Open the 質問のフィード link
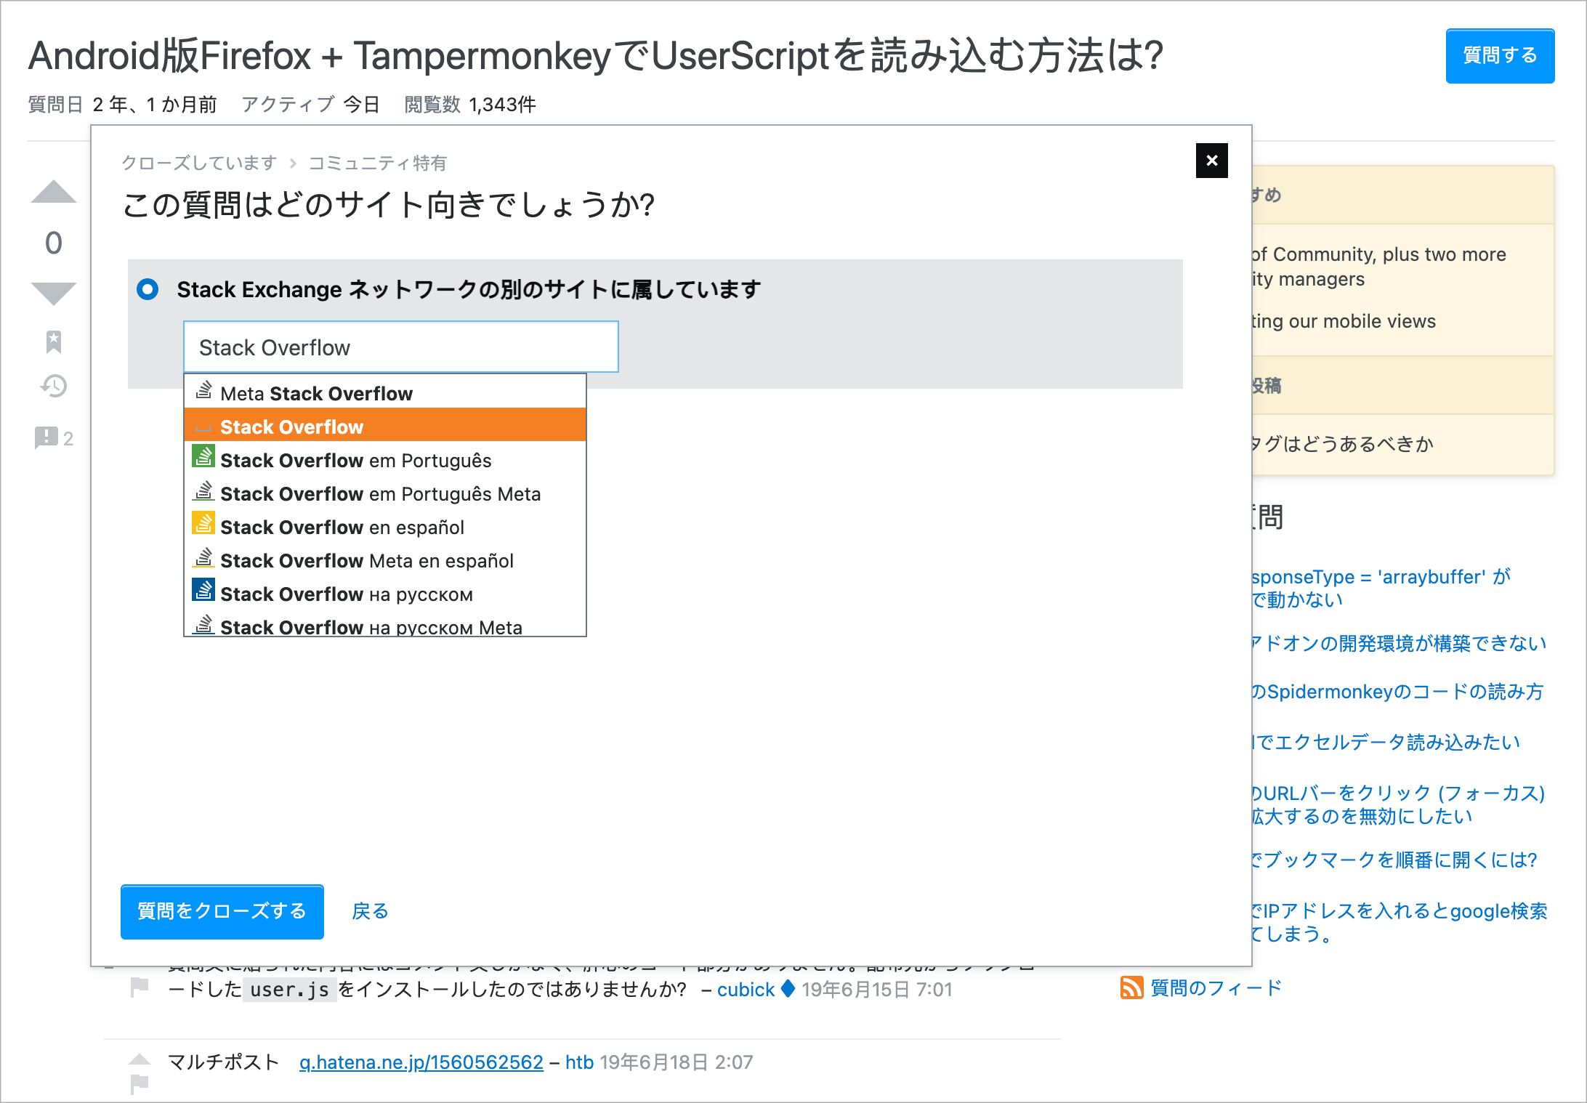Viewport: 1587px width, 1103px height. (1216, 988)
